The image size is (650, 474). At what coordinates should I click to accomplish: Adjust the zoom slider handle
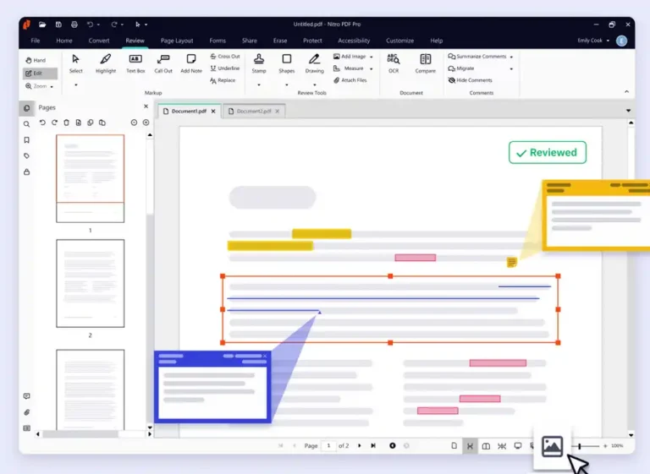coord(580,446)
